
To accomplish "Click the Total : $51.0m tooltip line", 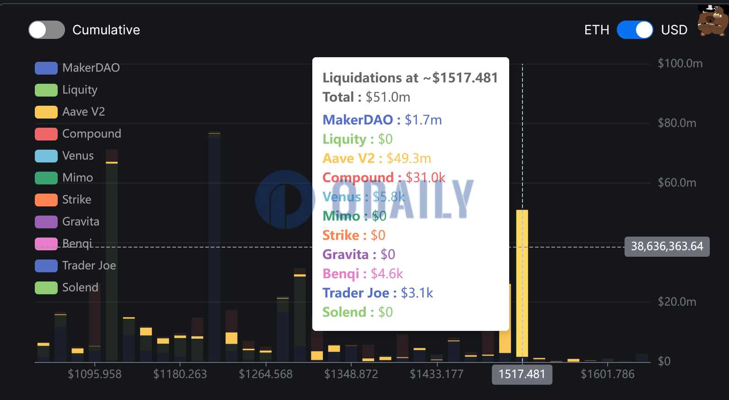I will (366, 97).
